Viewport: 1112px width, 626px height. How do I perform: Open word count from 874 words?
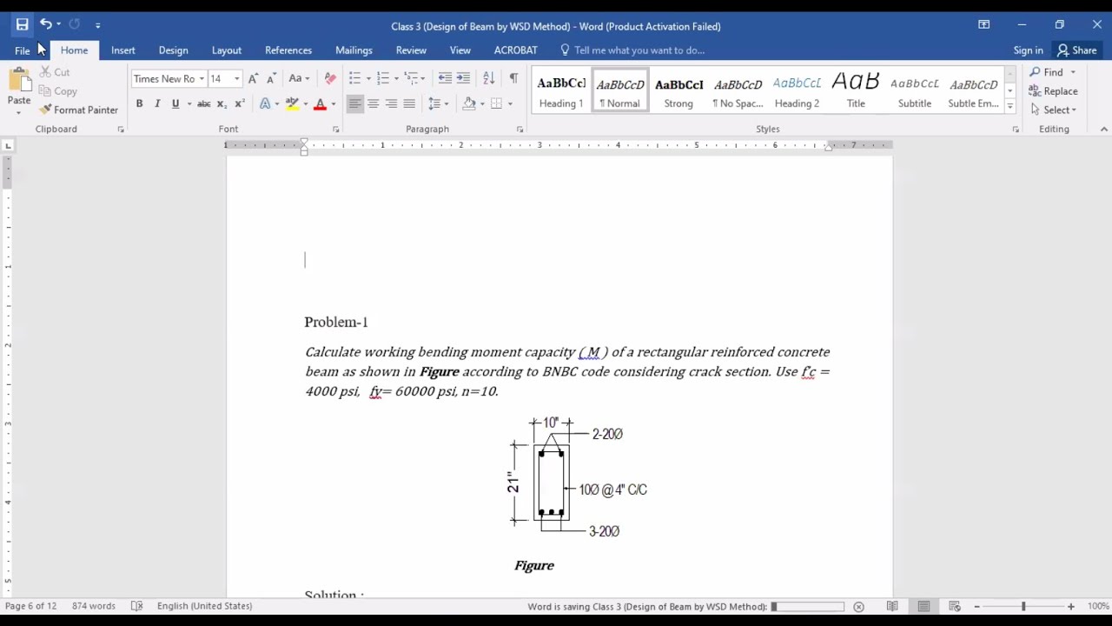tap(94, 606)
